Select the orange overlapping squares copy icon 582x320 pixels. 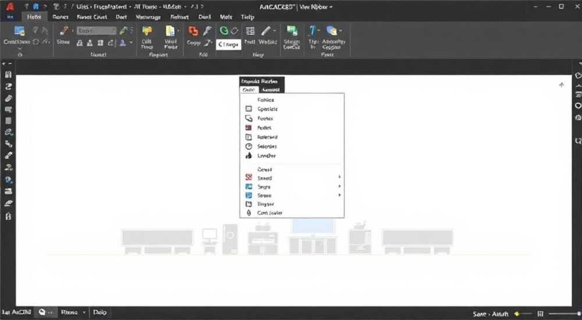click(x=193, y=31)
